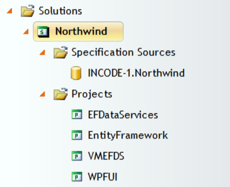Click the Solutions folder icon
230x187 pixels.
[x=27, y=11]
